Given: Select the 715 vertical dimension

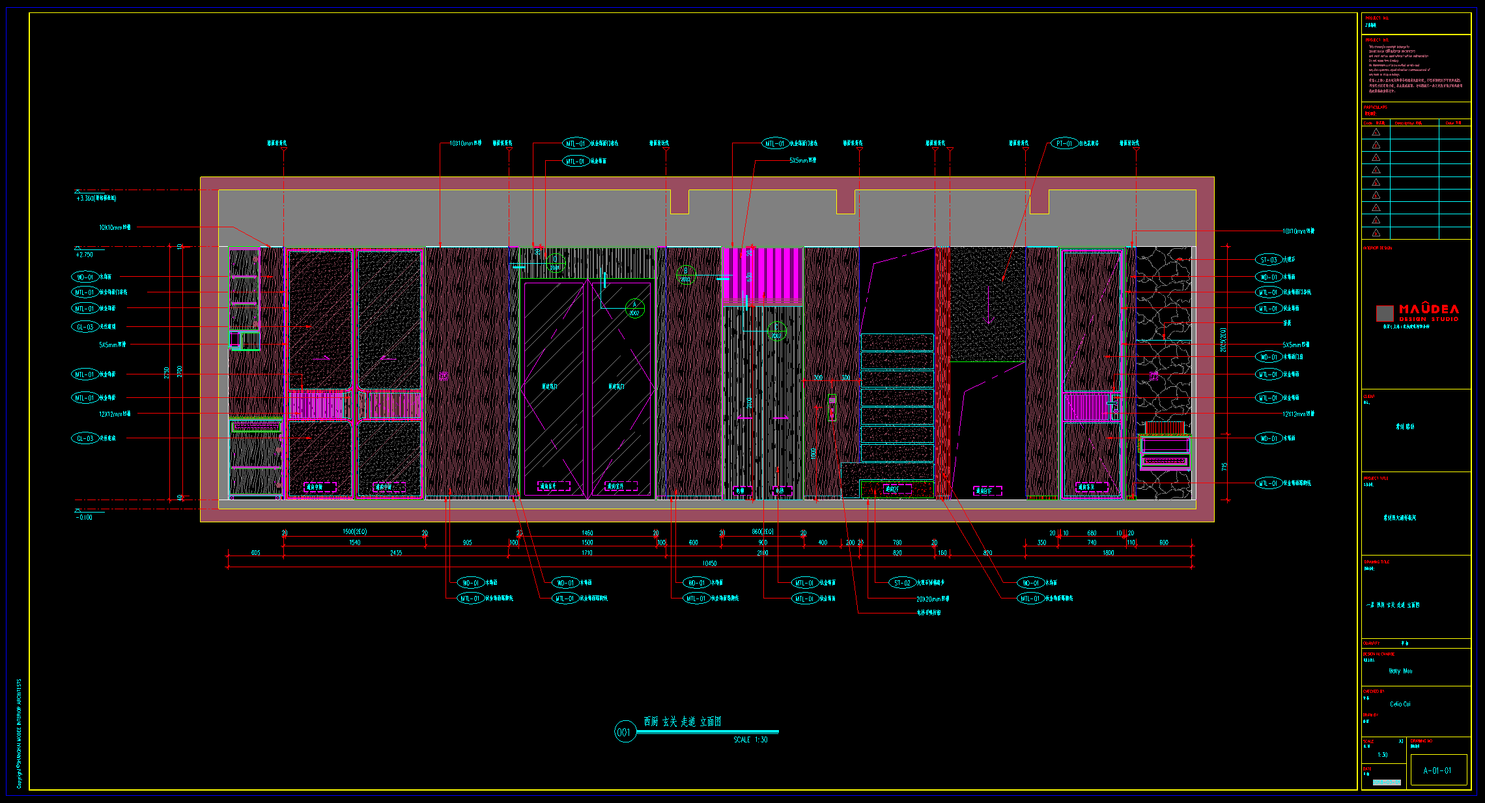Looking at the screenshot, I should click(x=1224, y=468).
